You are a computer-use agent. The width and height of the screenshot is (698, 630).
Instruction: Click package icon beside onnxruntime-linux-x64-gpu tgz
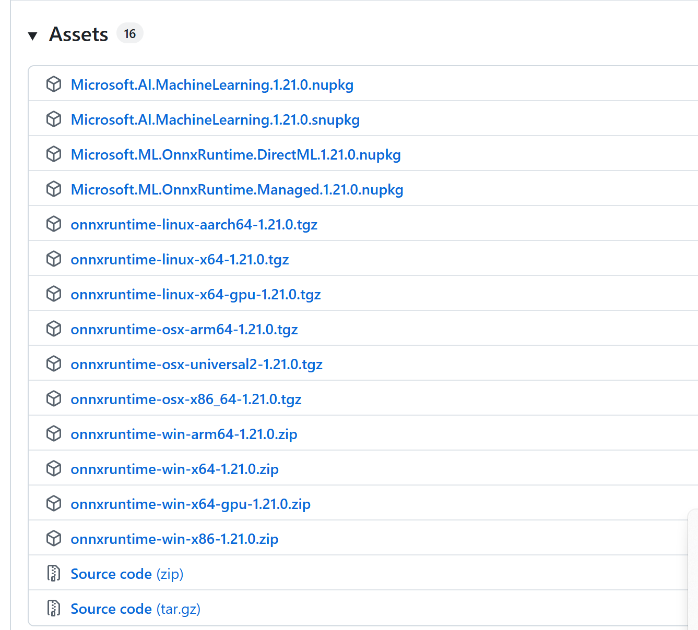pyautogui.click(x=54, y=294)
